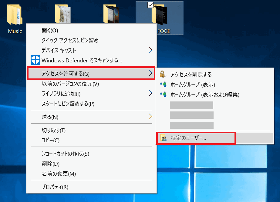Expand ライブラリに追加 submenu arrow

[150, 93]
